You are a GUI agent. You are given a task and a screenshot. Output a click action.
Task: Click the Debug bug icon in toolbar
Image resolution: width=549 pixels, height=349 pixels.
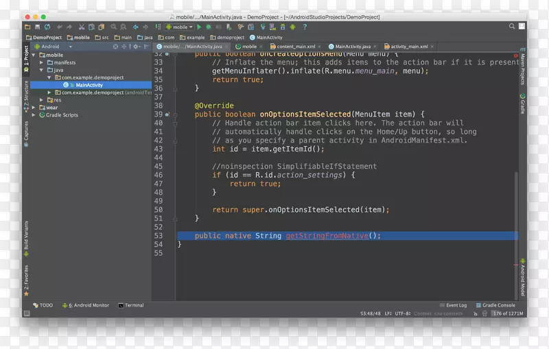(208, 27)
